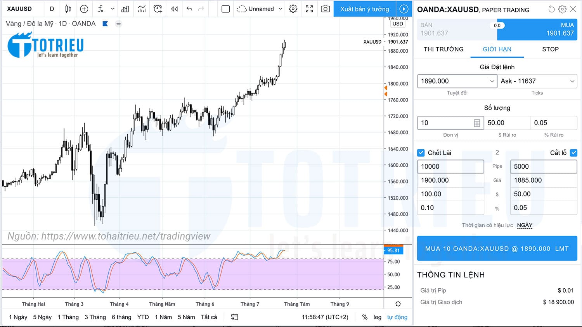The height and width of the screenshot is (327, 582).
Task: Open the go-to-date calendar icon
Action: click(x=234, y=317)
